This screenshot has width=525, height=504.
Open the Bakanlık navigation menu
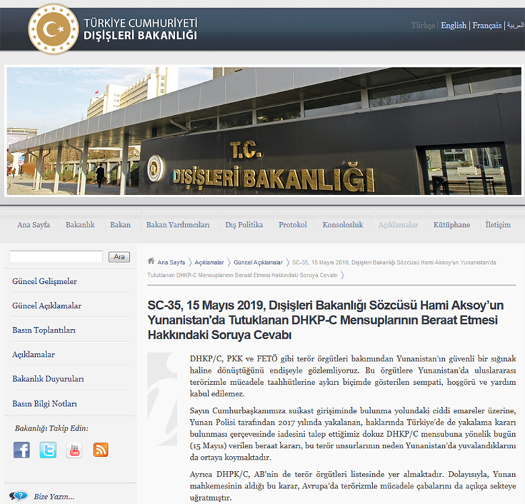(x=80, y=225)
